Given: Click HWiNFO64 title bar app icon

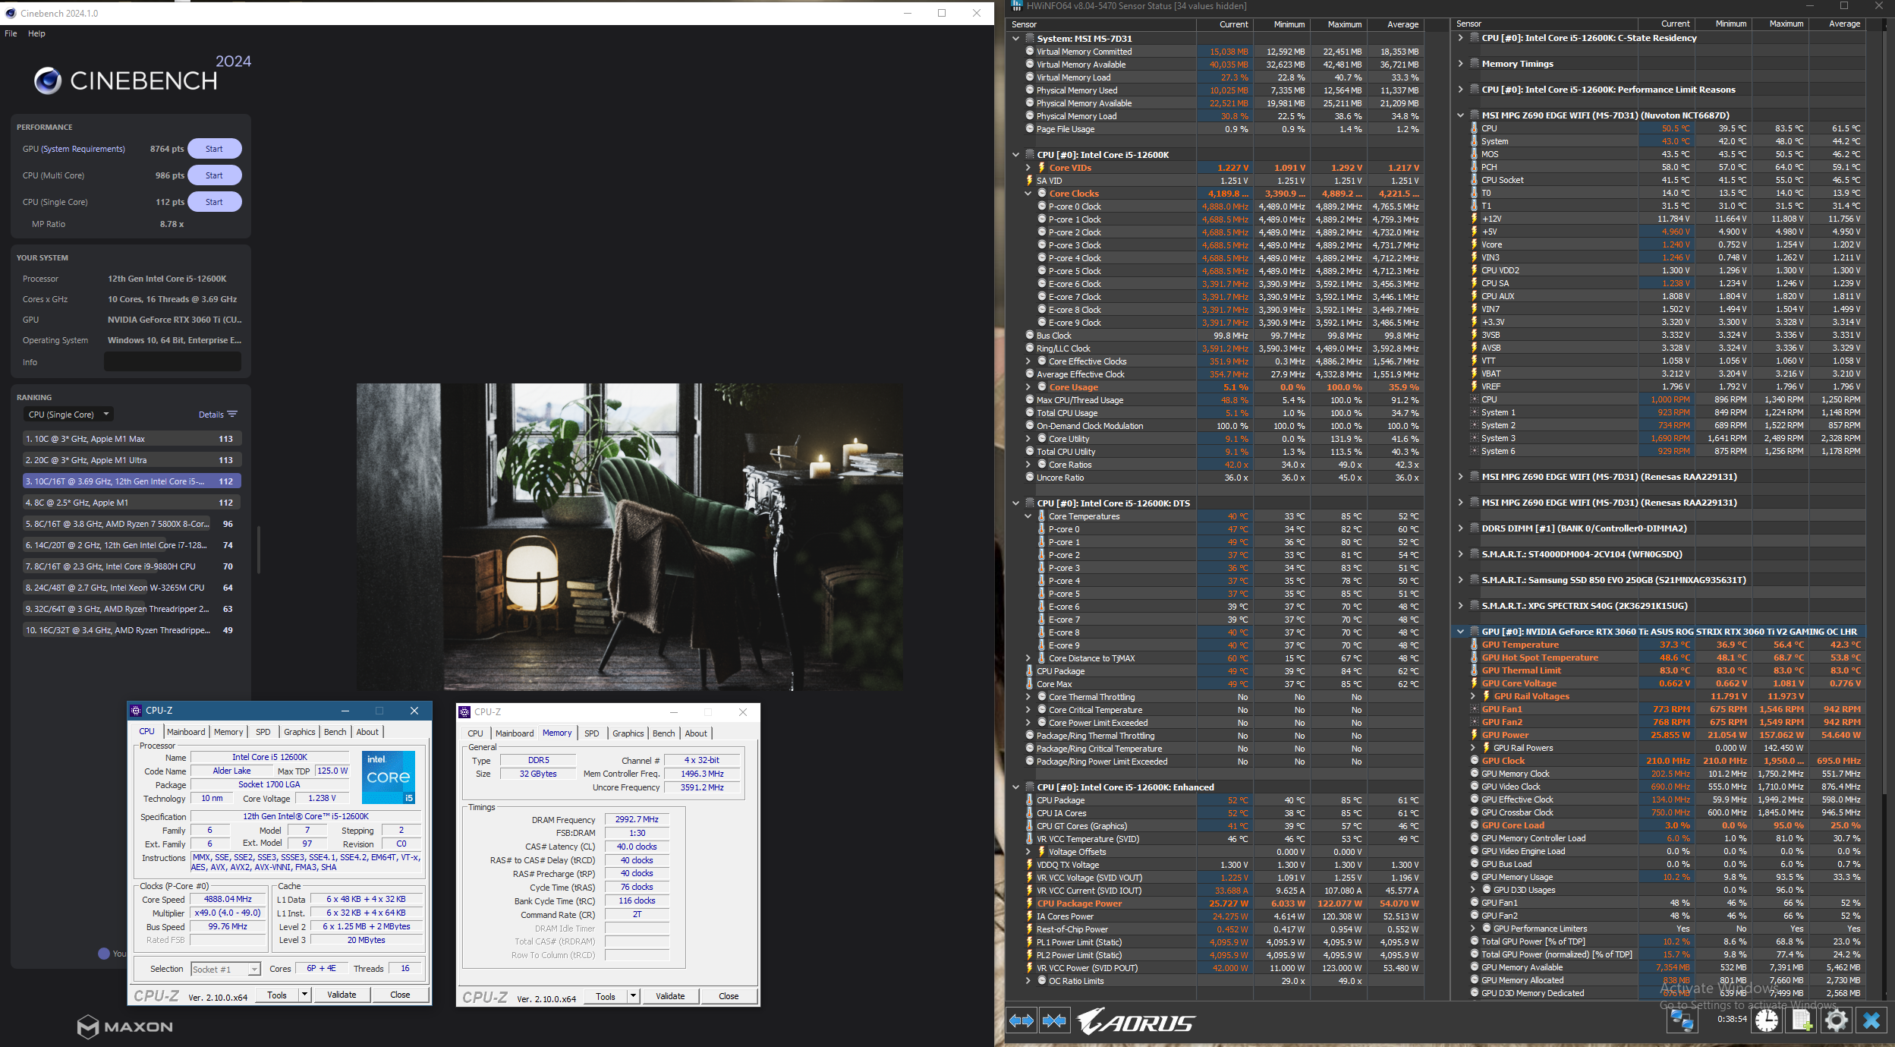Looking at the screenshot, I should [x=1017, y=6].
